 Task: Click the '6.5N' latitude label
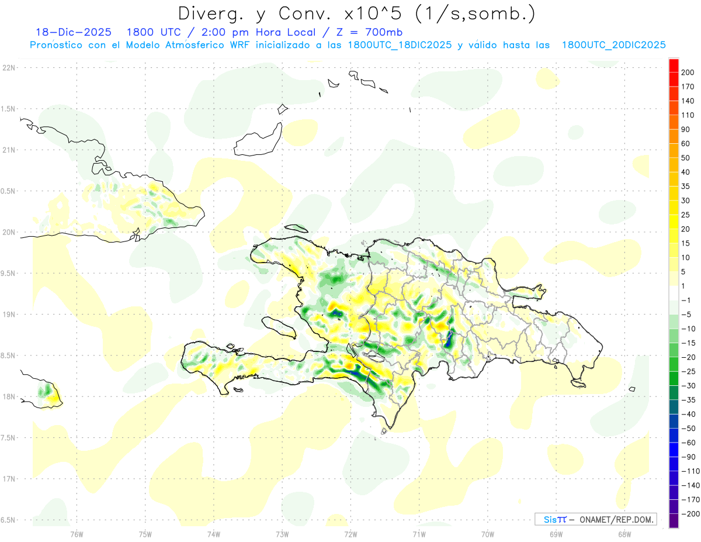(x=9, y=520)
